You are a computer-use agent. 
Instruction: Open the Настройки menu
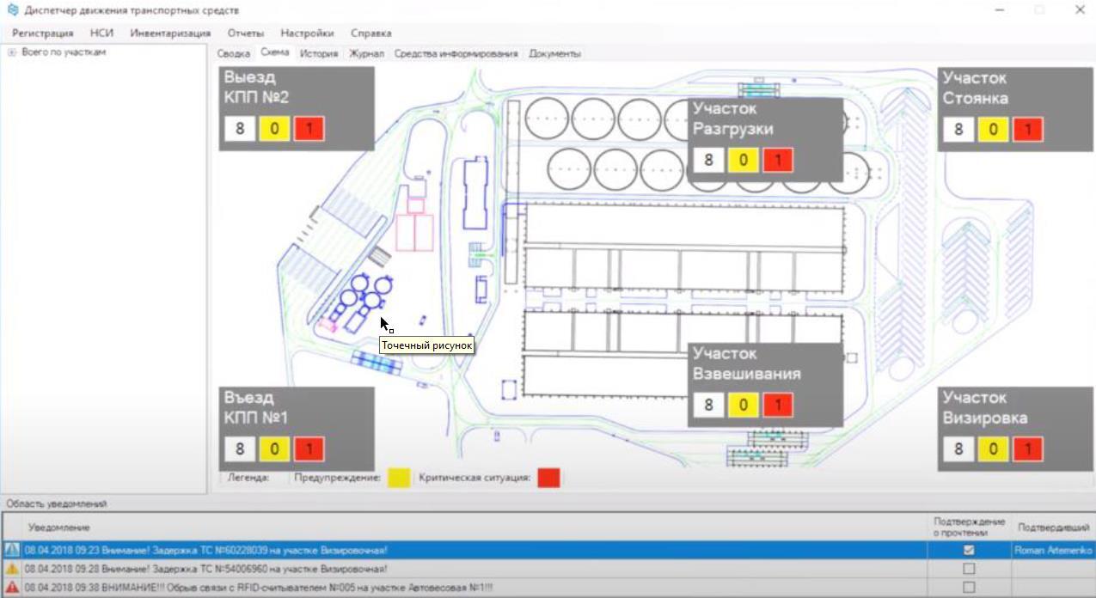307,33
